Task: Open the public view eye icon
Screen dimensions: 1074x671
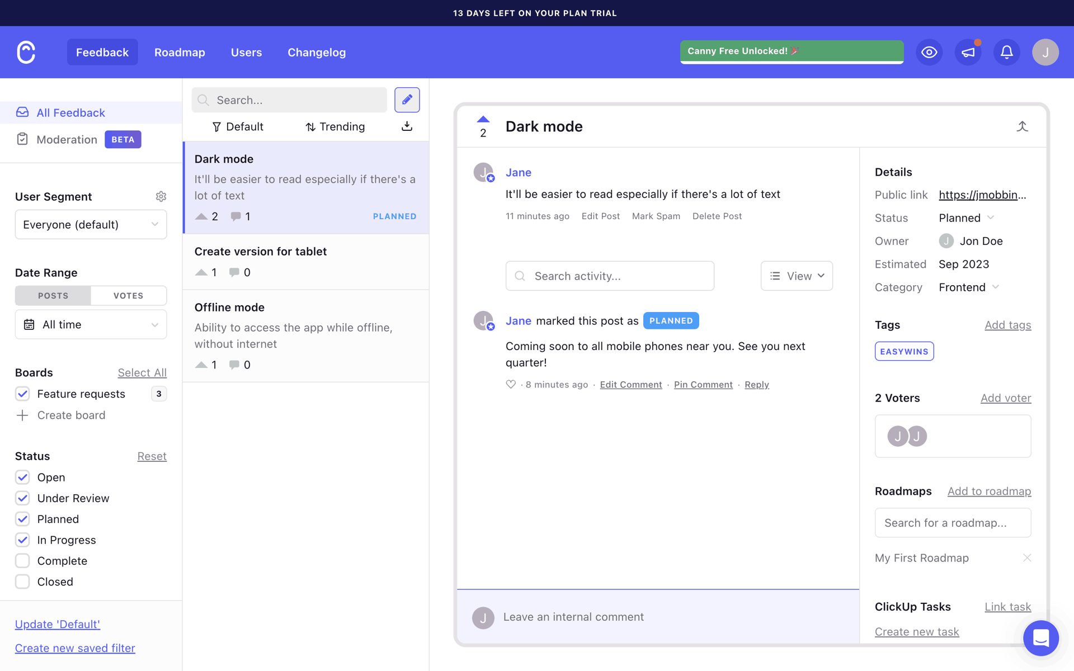Action: point(929,52)
